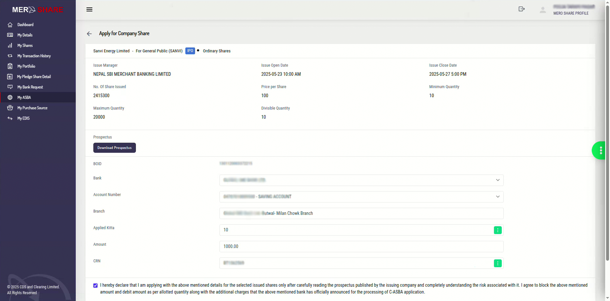
Task: Click the page vertical scrollbar
Action: pyautogui.click(x=607, y=133)
